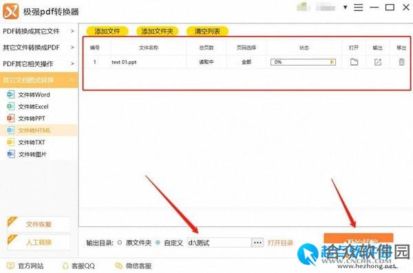Click 全部 page selection cell

click(246, 62)
